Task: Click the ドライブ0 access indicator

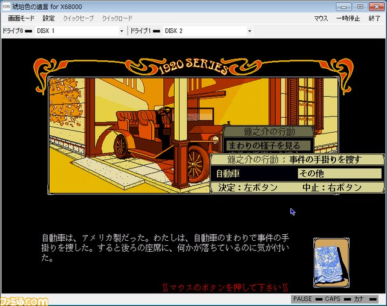Action: 28,31
